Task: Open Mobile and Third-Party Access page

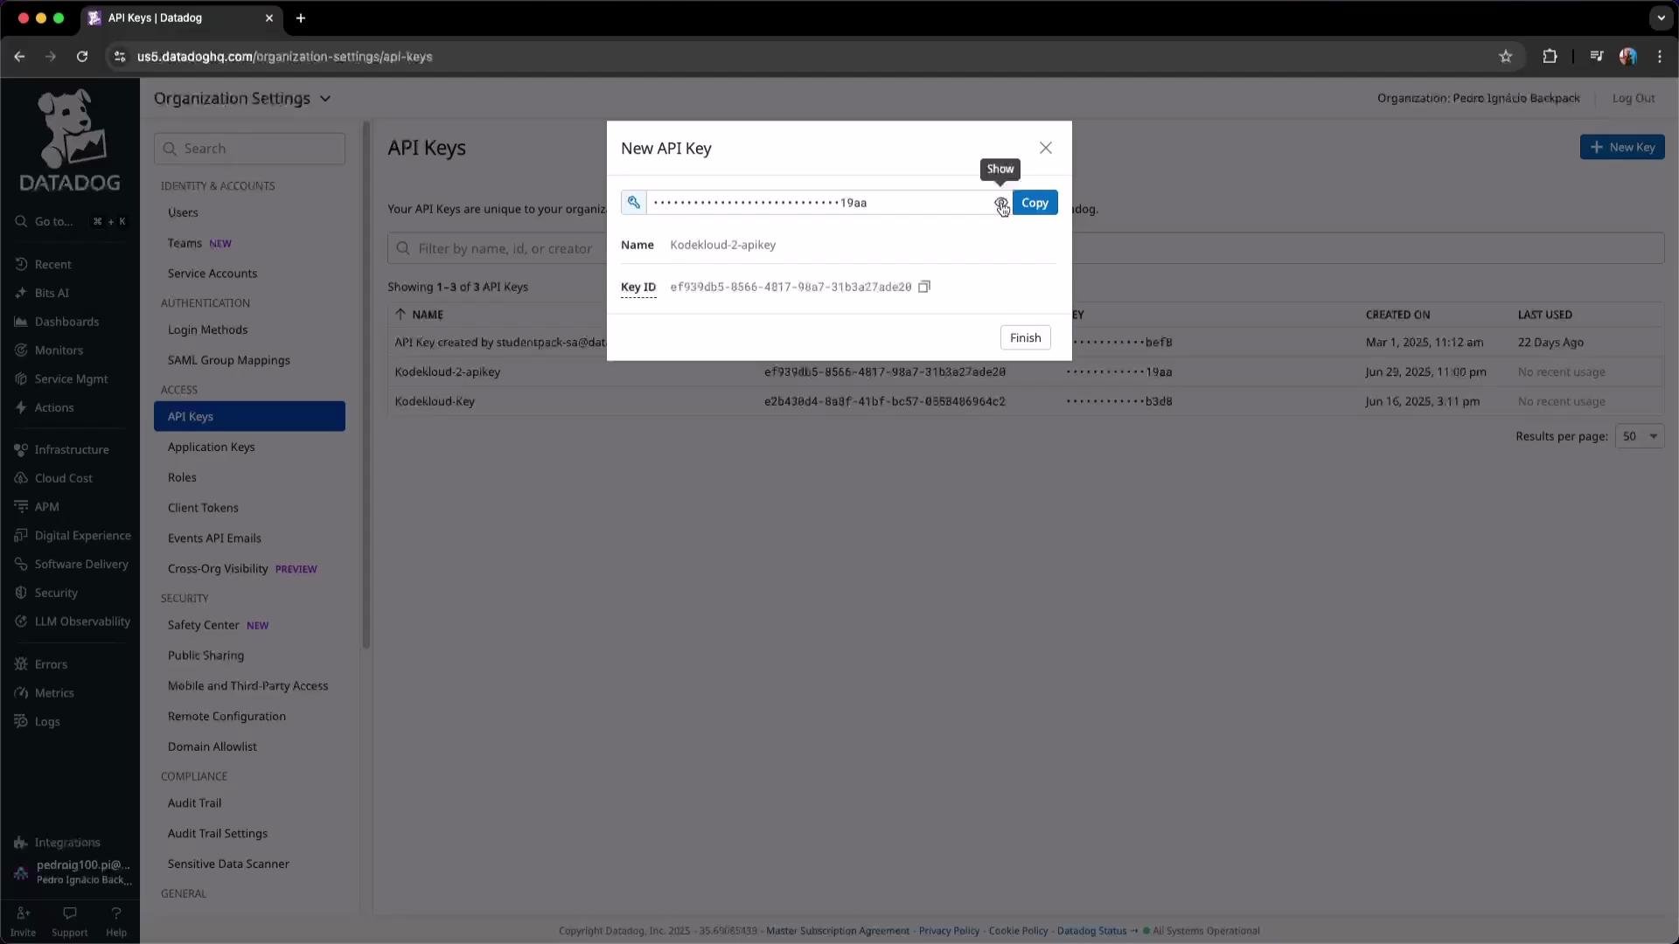Action: tap(247, 686)
